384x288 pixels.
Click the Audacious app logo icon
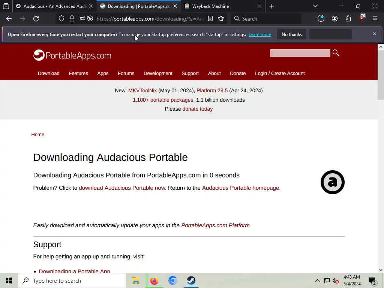click(x=332, y=182)
